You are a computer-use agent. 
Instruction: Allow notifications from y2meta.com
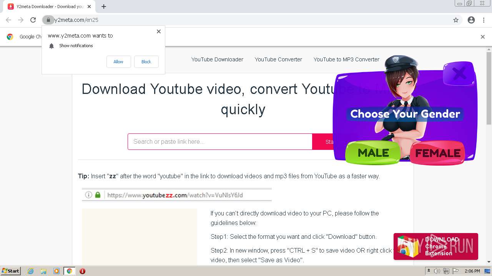coord(118,62)
